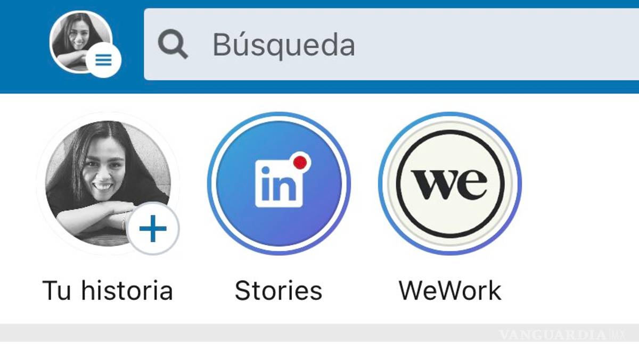Tap the "we" lettering in WeWork circle
The width and height of the screenshot is (639, 359).
tap(450, 185)
